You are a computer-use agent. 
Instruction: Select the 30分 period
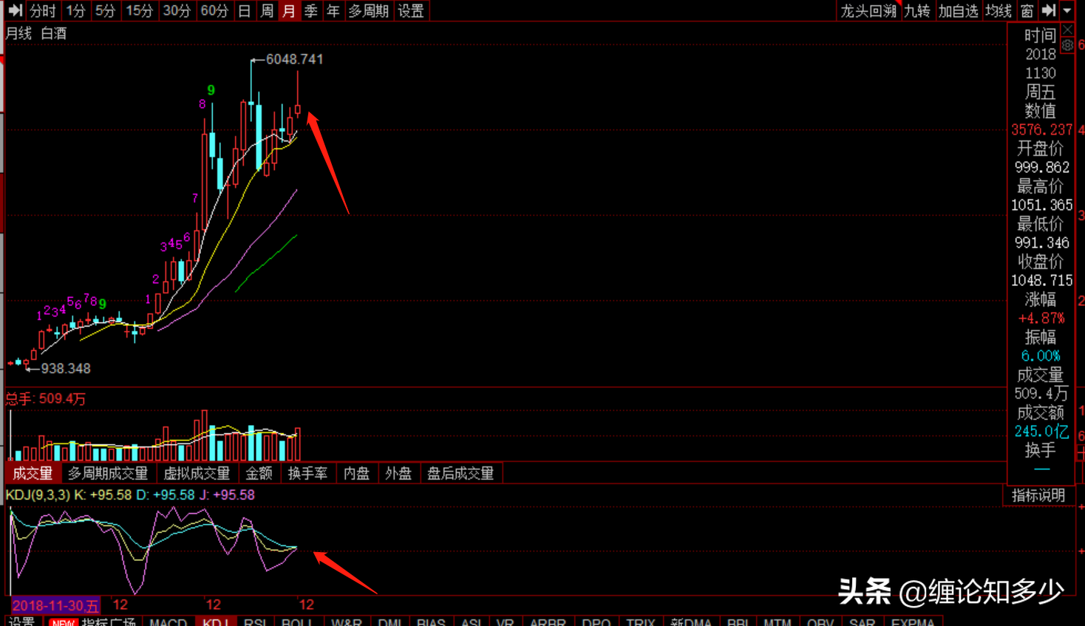pos(177,11)
